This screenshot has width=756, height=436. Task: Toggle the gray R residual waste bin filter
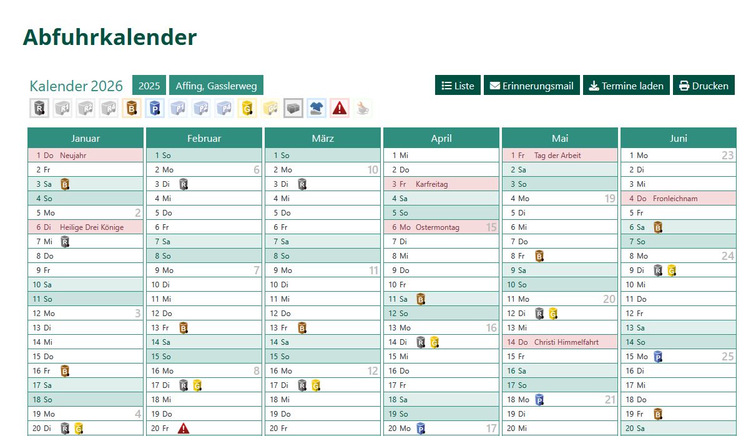(39, 108)
